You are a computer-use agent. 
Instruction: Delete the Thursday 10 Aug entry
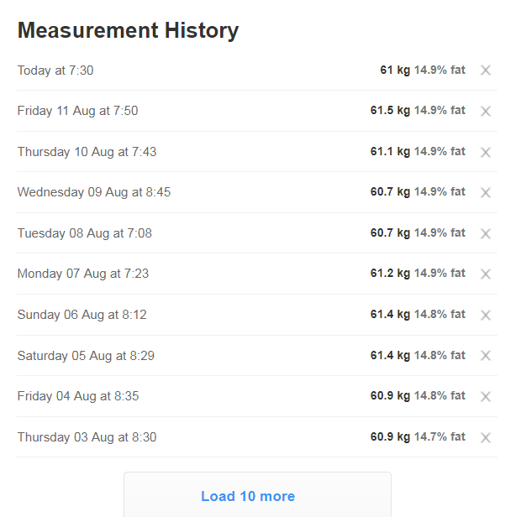pos(485,152)
